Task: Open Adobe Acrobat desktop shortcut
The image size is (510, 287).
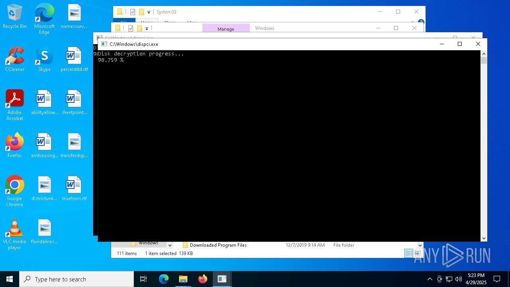Action: coord(15,105)
